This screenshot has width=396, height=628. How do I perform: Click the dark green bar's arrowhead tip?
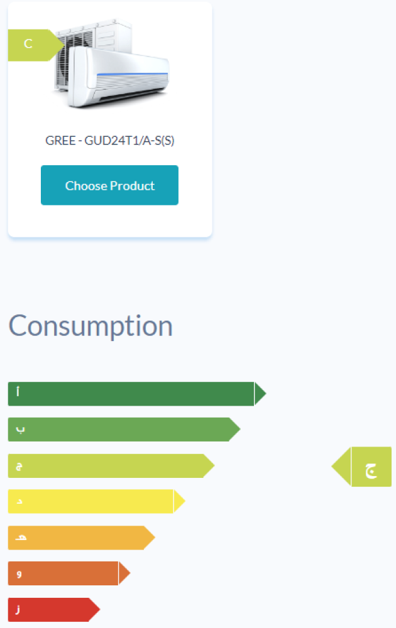[260, 394]
